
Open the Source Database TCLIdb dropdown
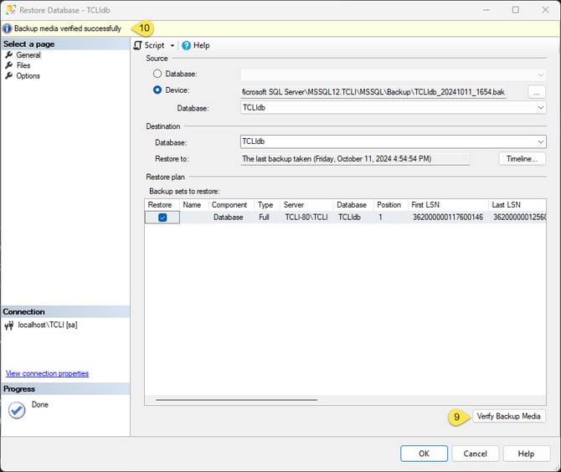[x=540, y=108]
